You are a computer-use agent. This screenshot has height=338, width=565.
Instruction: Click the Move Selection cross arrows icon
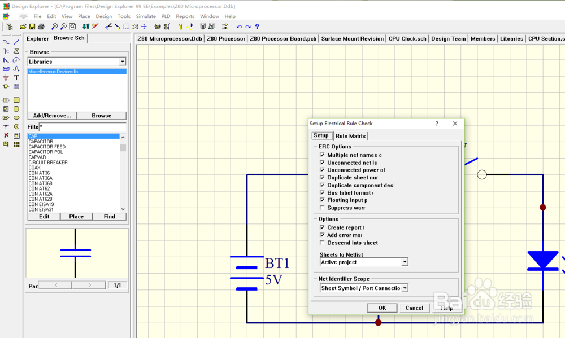click(144, 27)
